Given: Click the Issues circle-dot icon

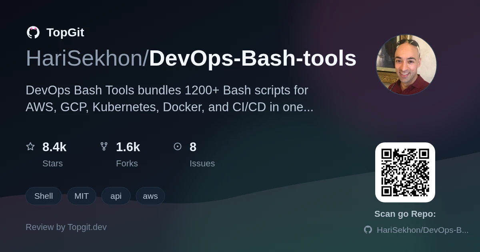Looking at the screenshot, I should (x=178, y=146).
